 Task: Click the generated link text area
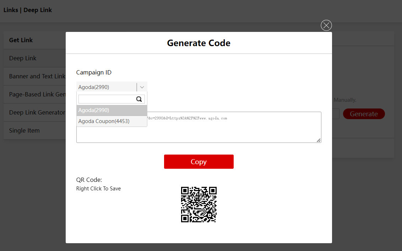coord(199,127)
